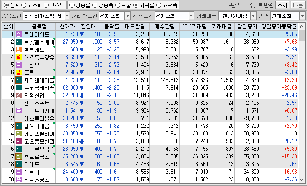
Task: Click the 신 badge next to 엘오티베큠
Action: pyautogui.click(x=19, y=126)
